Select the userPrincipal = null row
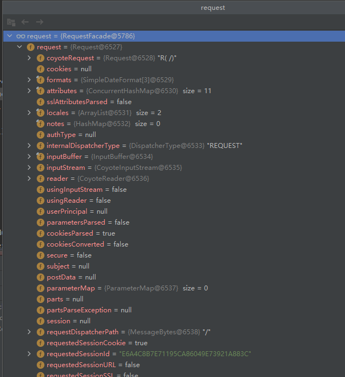This screenshot has height=377, width=345. 174,212
